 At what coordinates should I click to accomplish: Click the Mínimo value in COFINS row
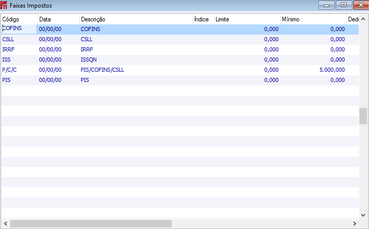tap(338, 29)
